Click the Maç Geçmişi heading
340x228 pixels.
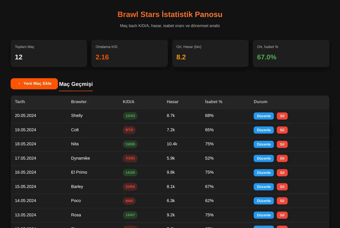pos(76,84)
